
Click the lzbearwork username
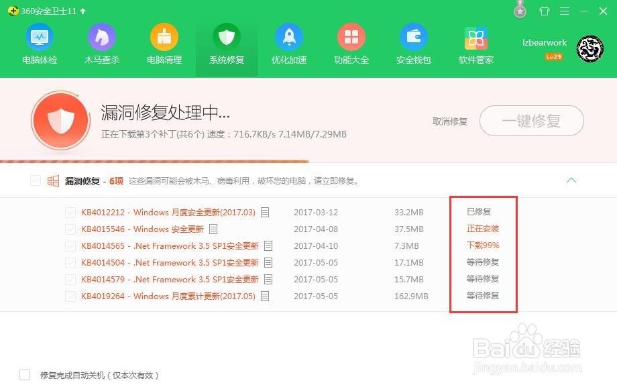click(544, 42)
